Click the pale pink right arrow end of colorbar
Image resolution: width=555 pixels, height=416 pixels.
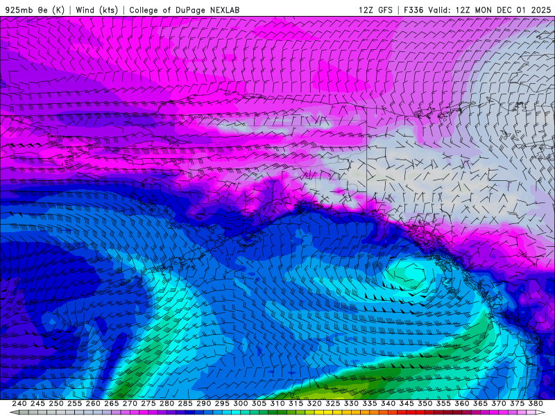[540, 413]
